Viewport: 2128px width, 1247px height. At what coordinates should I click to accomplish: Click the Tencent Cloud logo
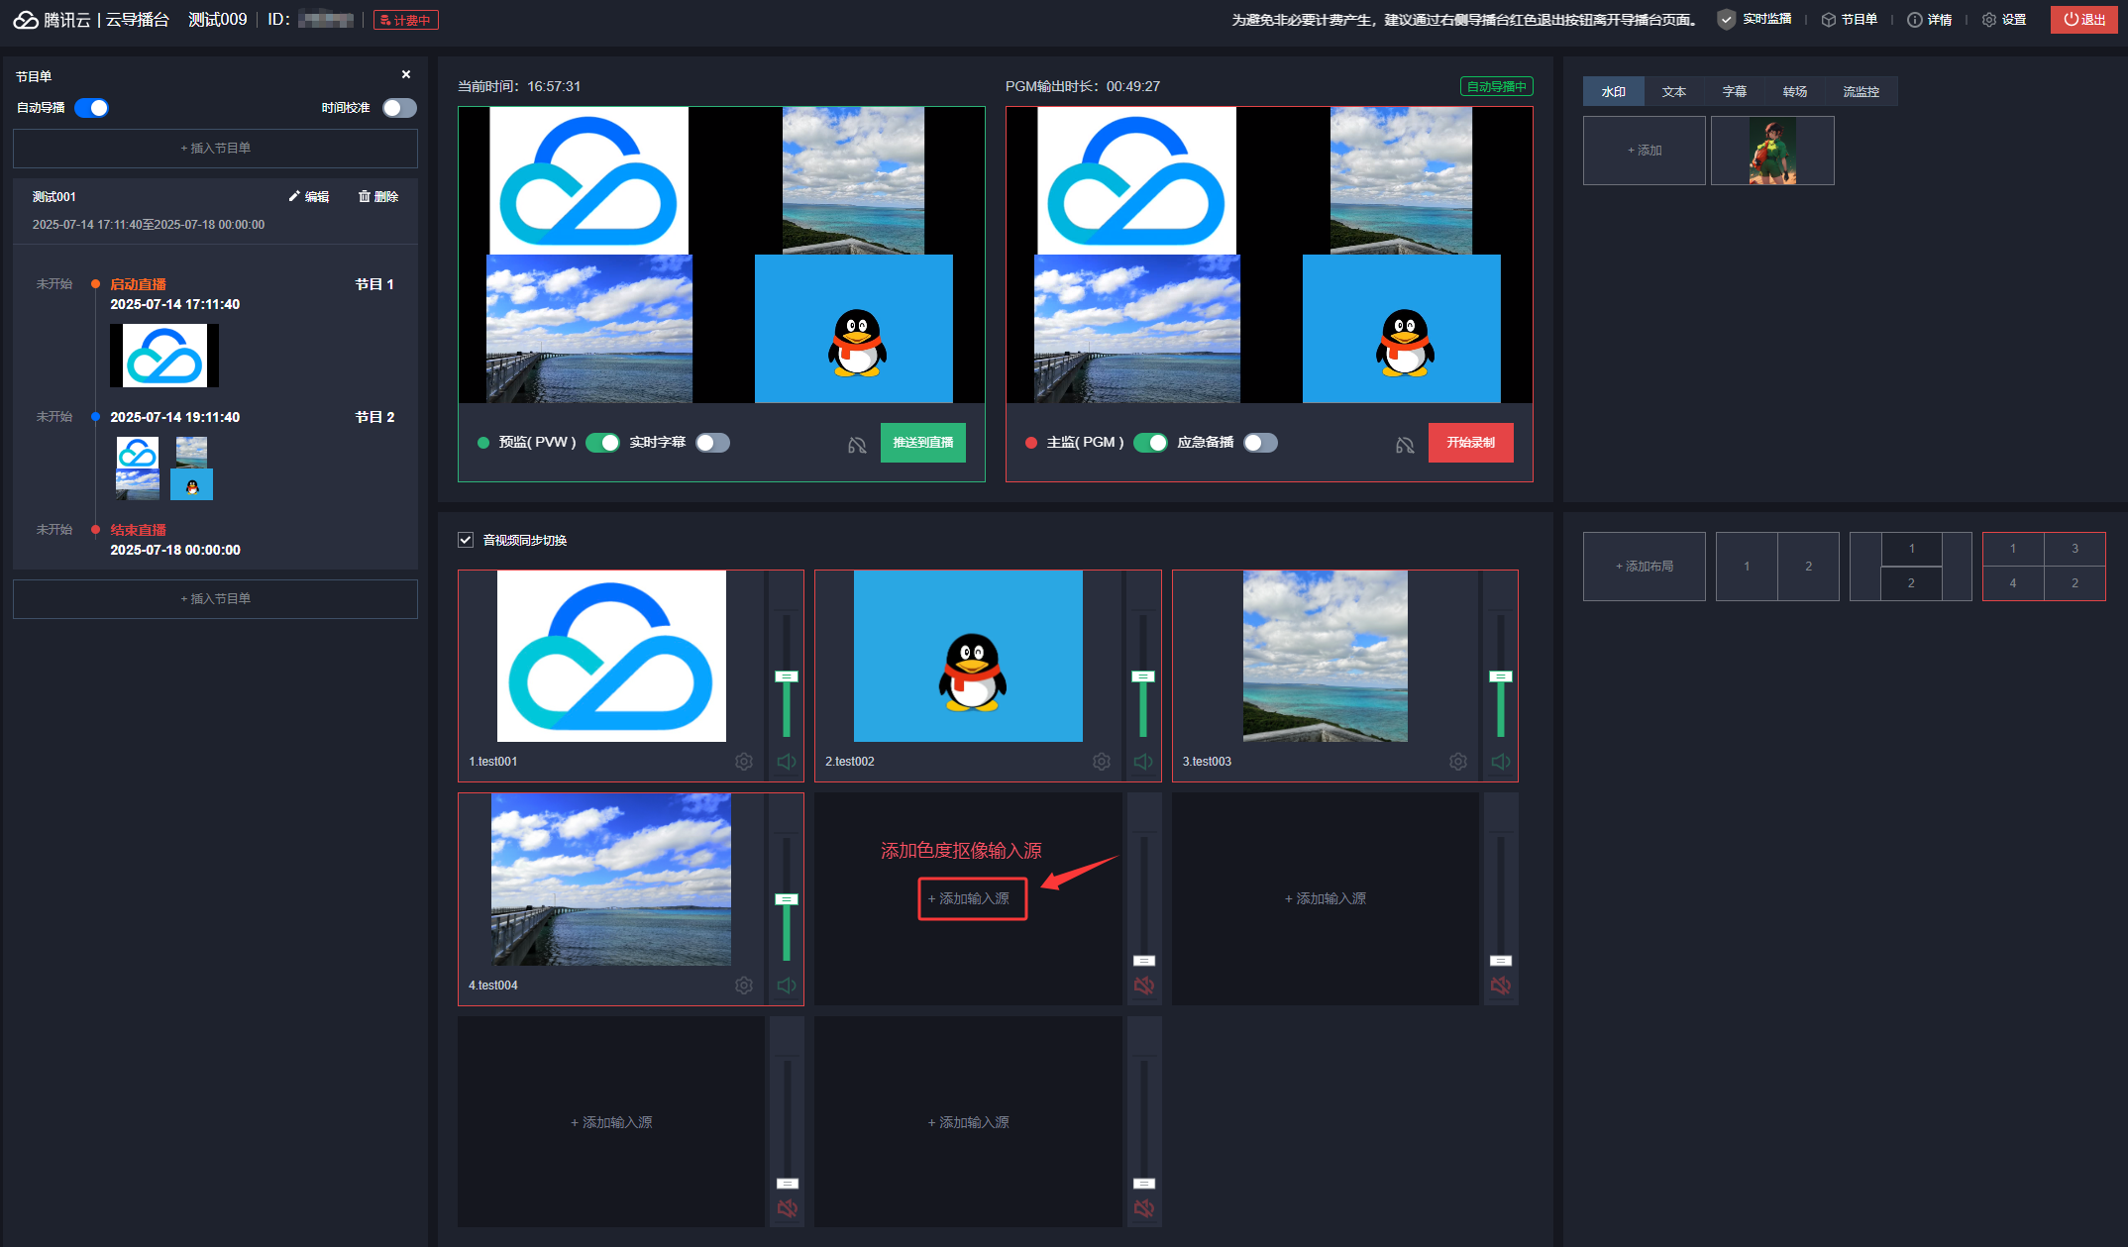point(26,20)
